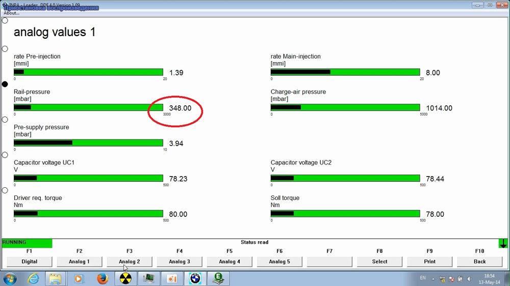Click the green E book taskbar icon

coord(218,278)
